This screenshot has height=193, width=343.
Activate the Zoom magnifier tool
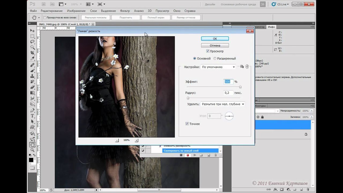coord(32,150)
